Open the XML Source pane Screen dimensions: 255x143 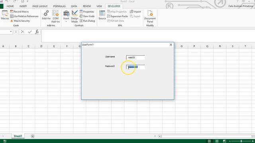tap(102, 15)
